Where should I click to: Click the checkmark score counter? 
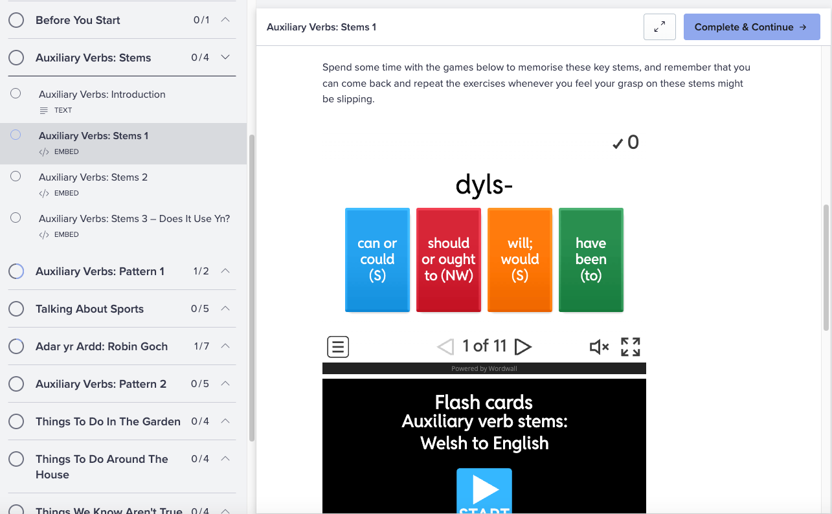point(625,142)
